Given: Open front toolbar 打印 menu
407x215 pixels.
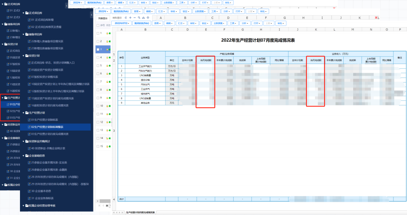Looking at the screenshot, I should [257, 23].
